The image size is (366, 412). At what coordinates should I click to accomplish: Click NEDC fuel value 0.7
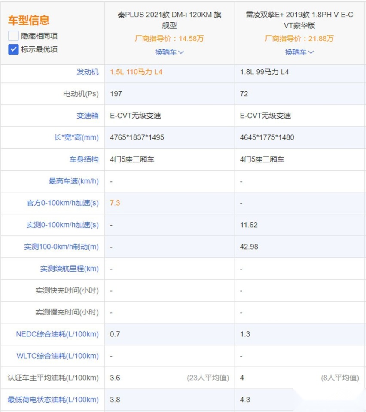(x=115, y=334)
